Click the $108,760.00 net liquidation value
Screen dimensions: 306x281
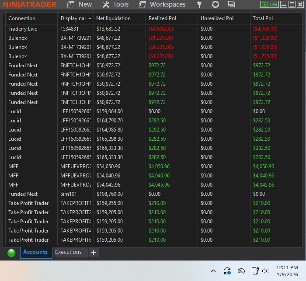tap(110, 194)
